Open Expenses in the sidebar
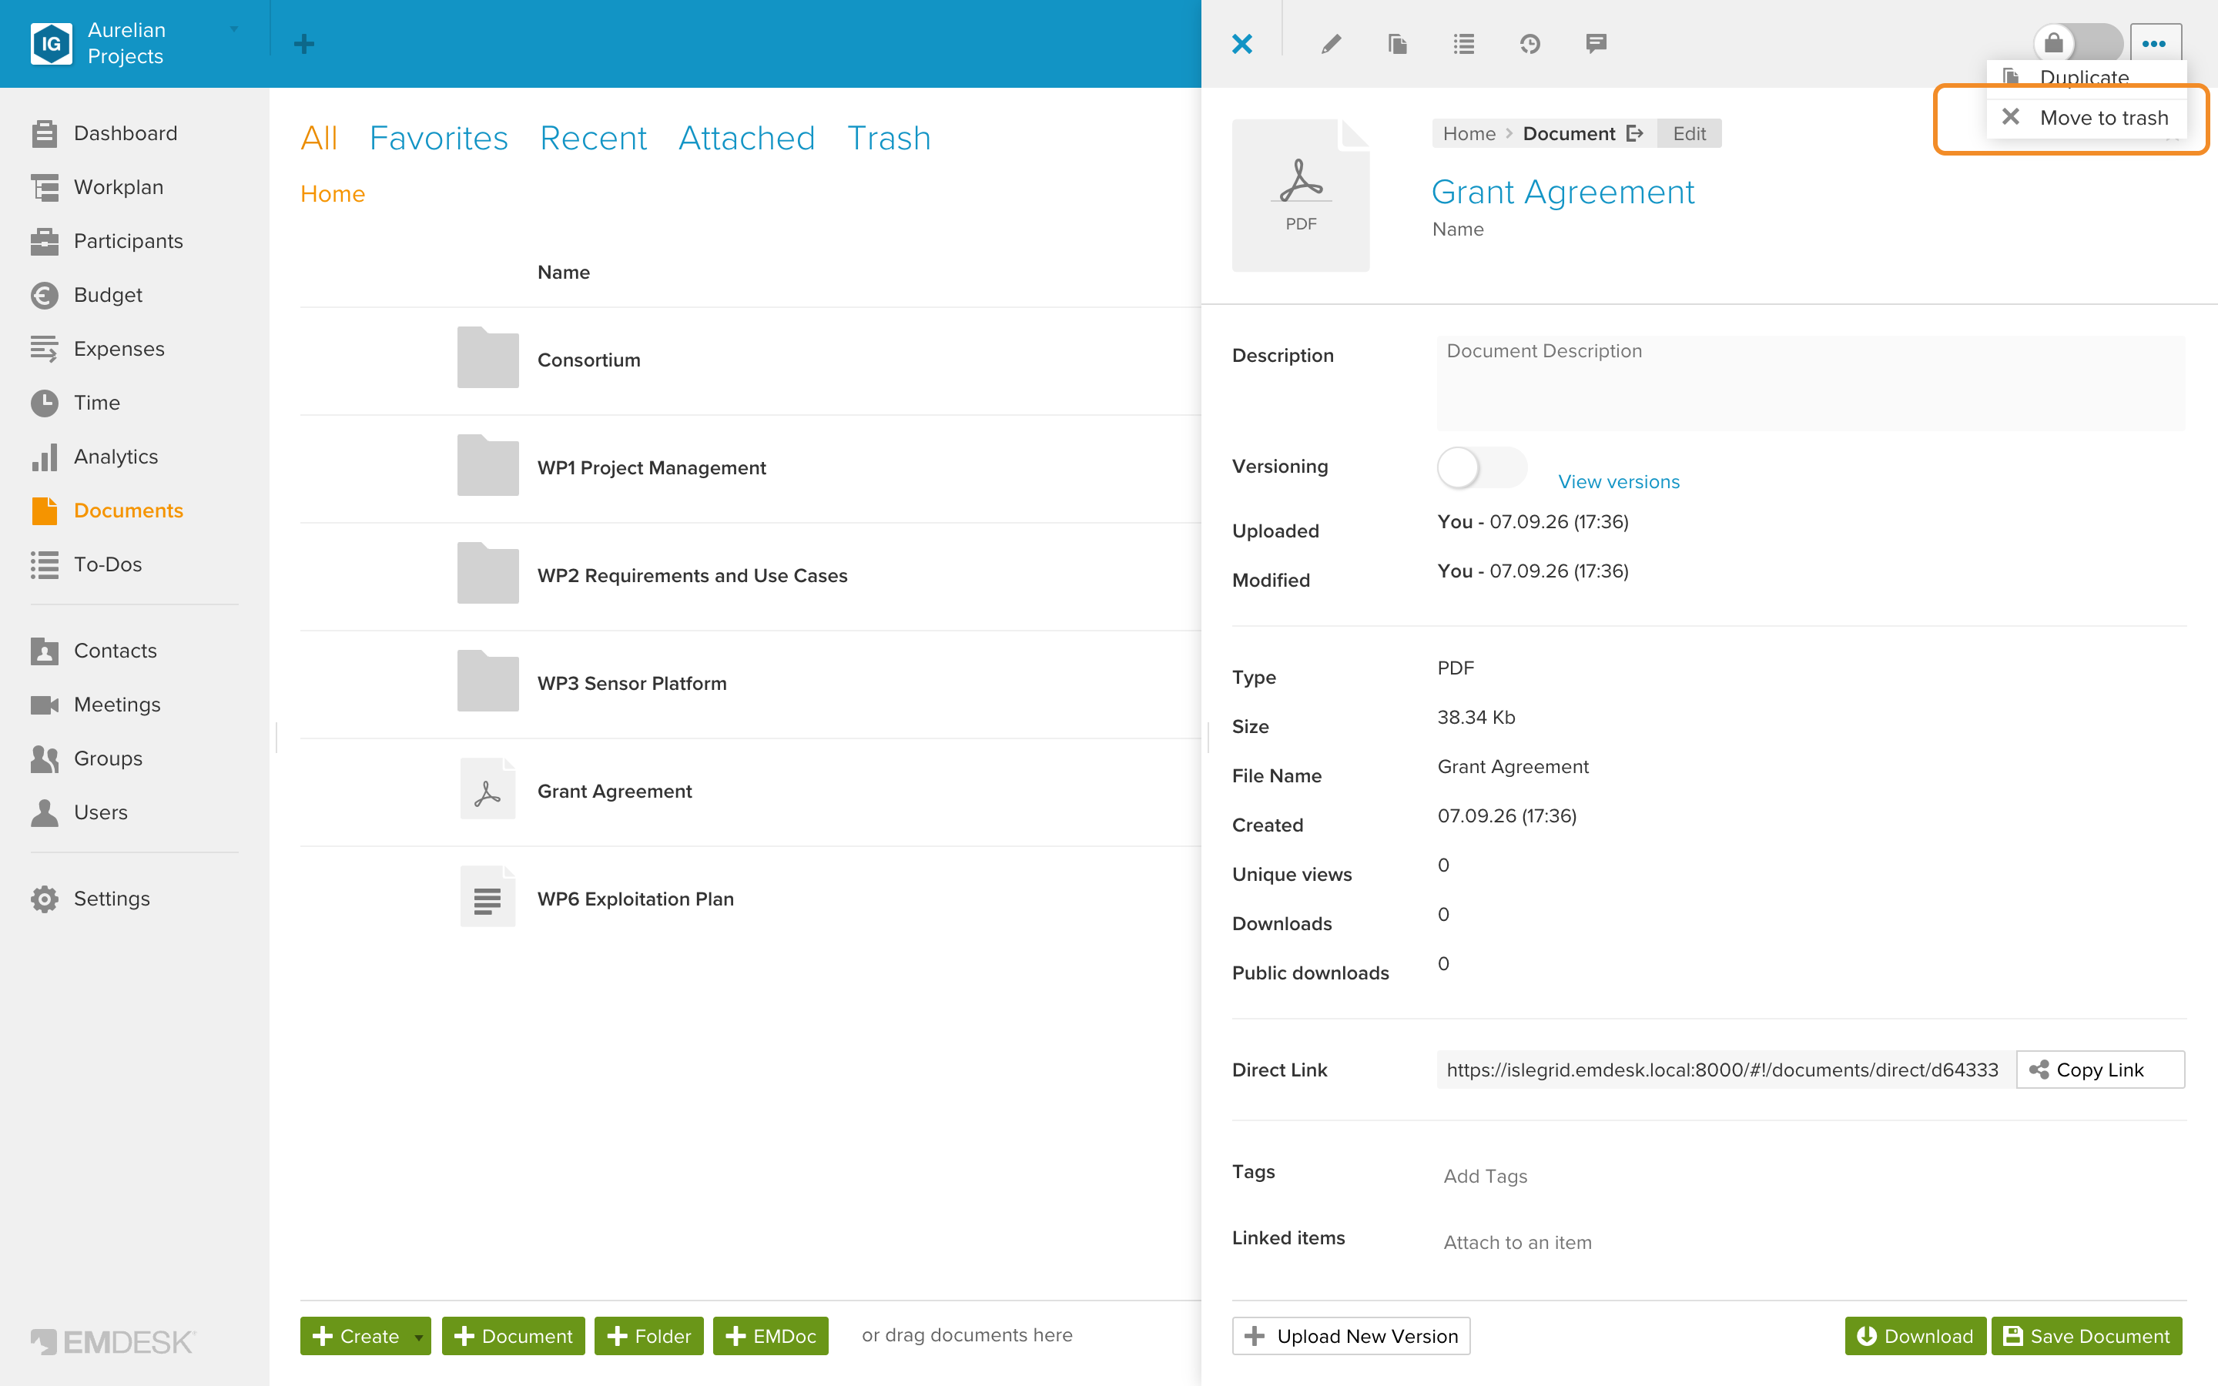Screen dimensions: 2218x1386 click(119, 350)
